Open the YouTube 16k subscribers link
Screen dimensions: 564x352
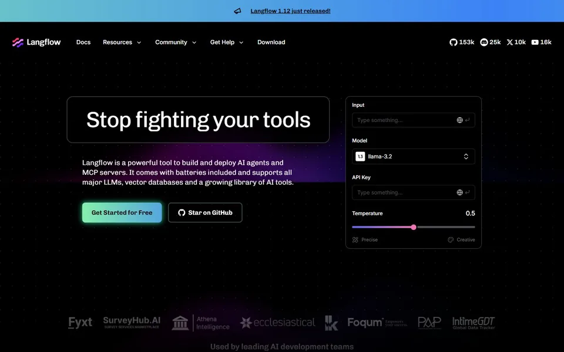[x=541, y=42]
